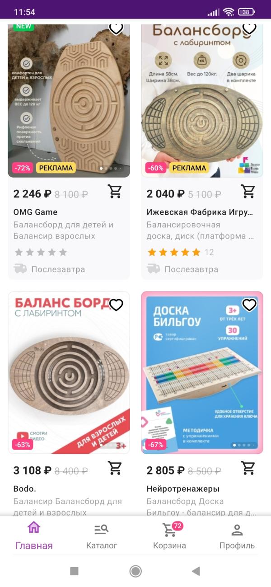Open the Каталог tab
This screenshot has height=587, width=271.
click(102, 535)
